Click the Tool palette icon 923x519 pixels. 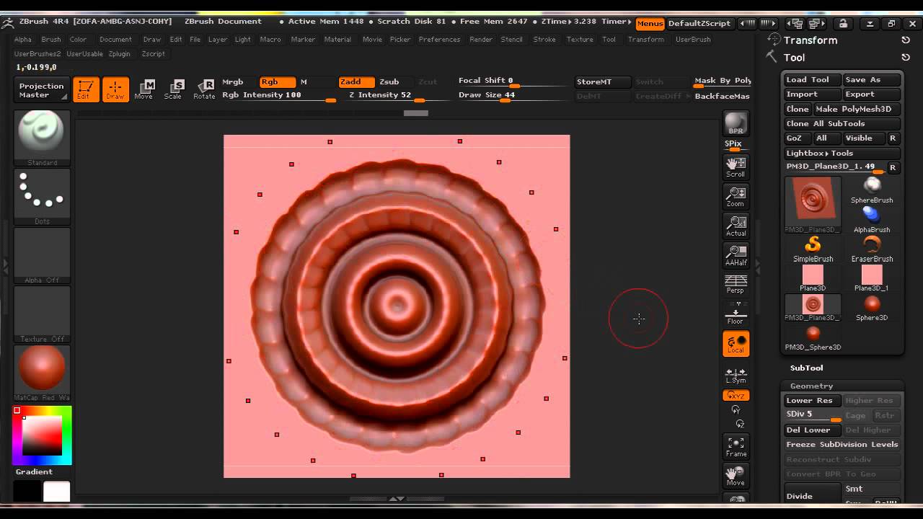pyautogui.click(x=772, y=56)
